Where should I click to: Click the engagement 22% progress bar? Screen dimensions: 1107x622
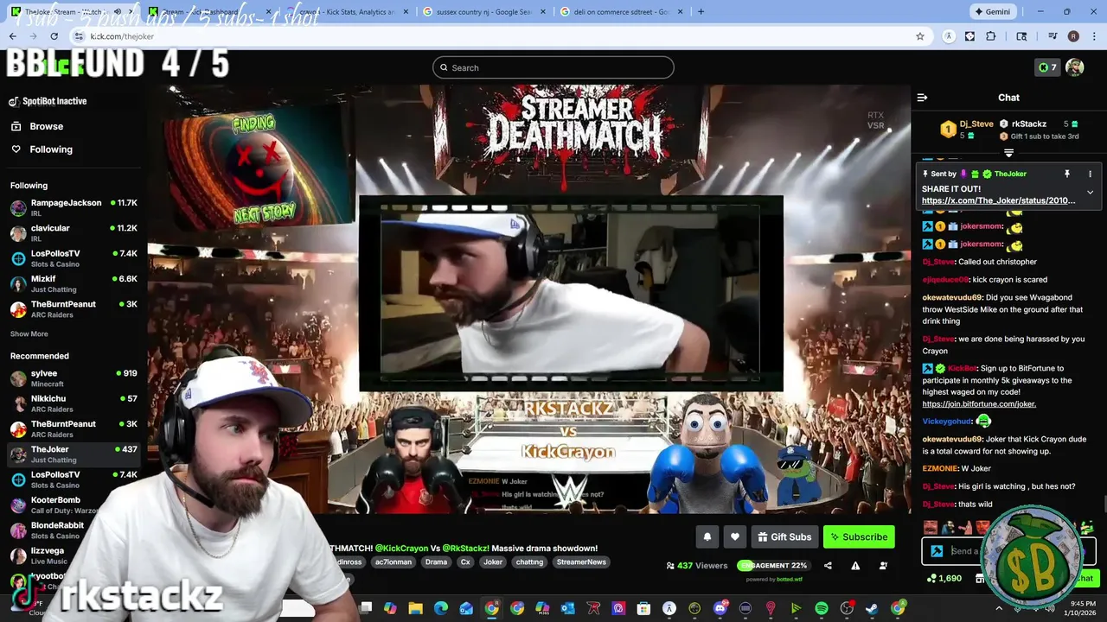pos(773,566)
